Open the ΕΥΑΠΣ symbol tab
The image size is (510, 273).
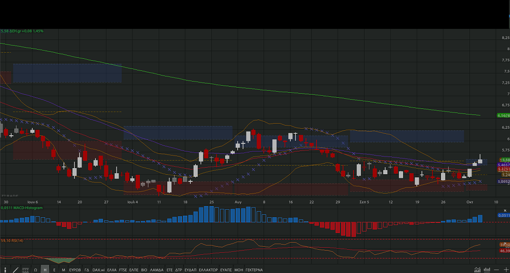pos(226,270)
